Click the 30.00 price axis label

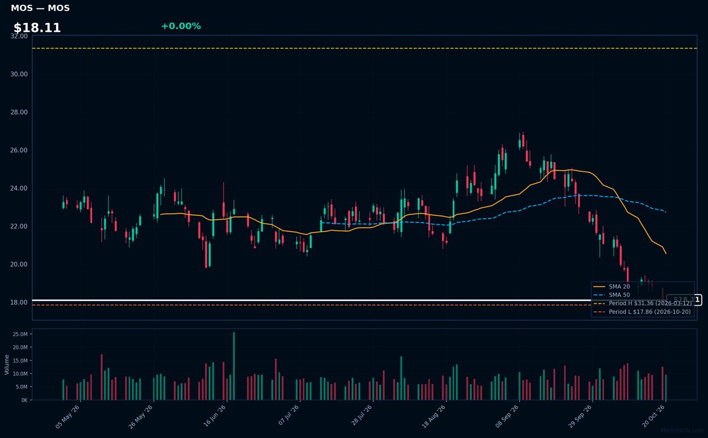click(x=19, y=74)
